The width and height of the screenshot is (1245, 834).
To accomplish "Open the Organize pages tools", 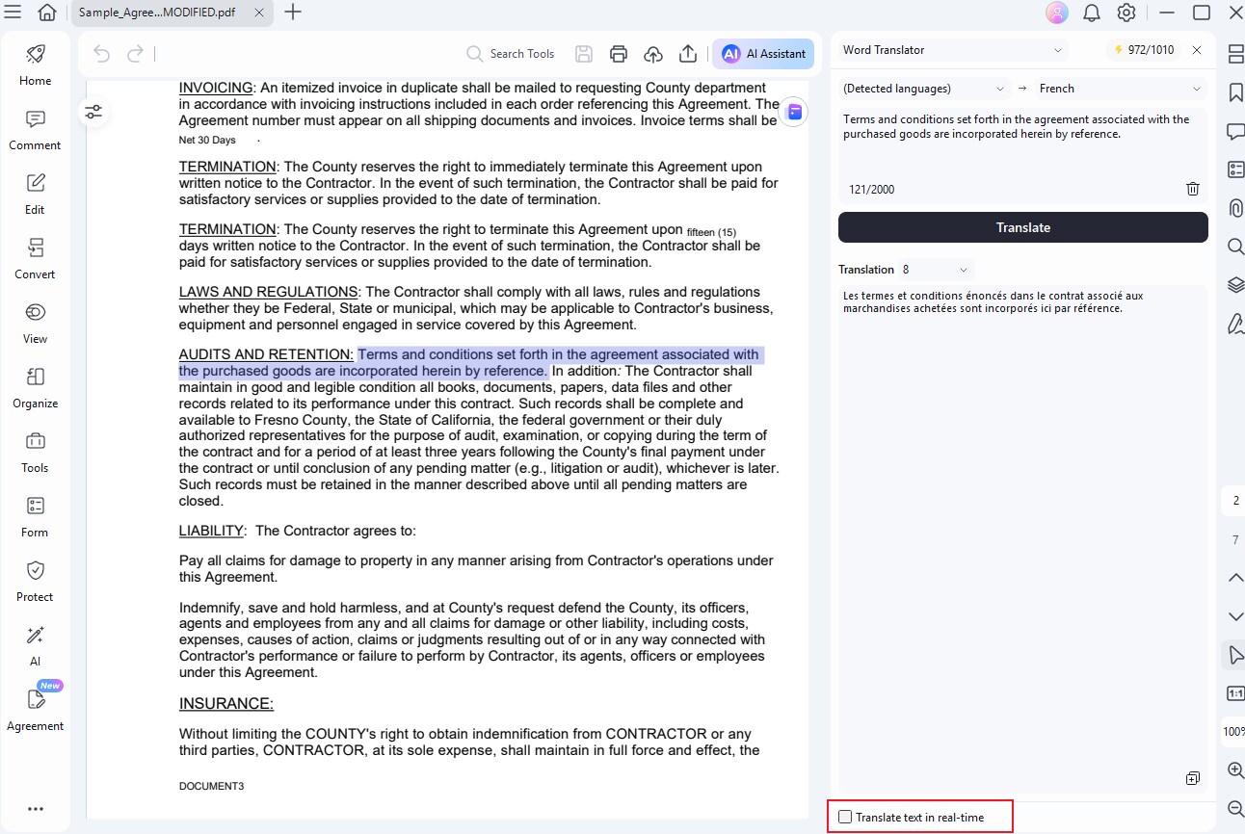I will [x=36, y=387].
